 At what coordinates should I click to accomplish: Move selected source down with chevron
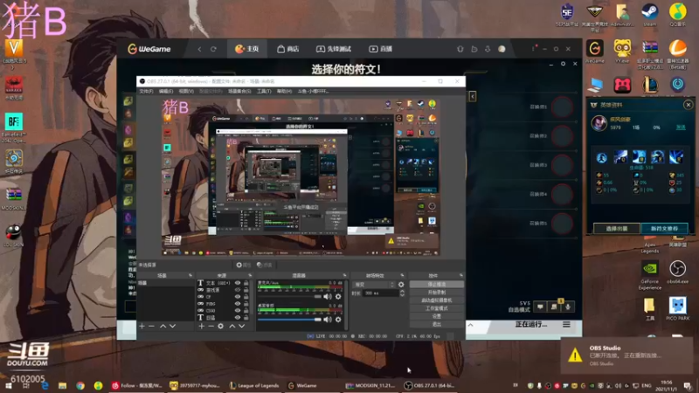(x=242, y=326)
